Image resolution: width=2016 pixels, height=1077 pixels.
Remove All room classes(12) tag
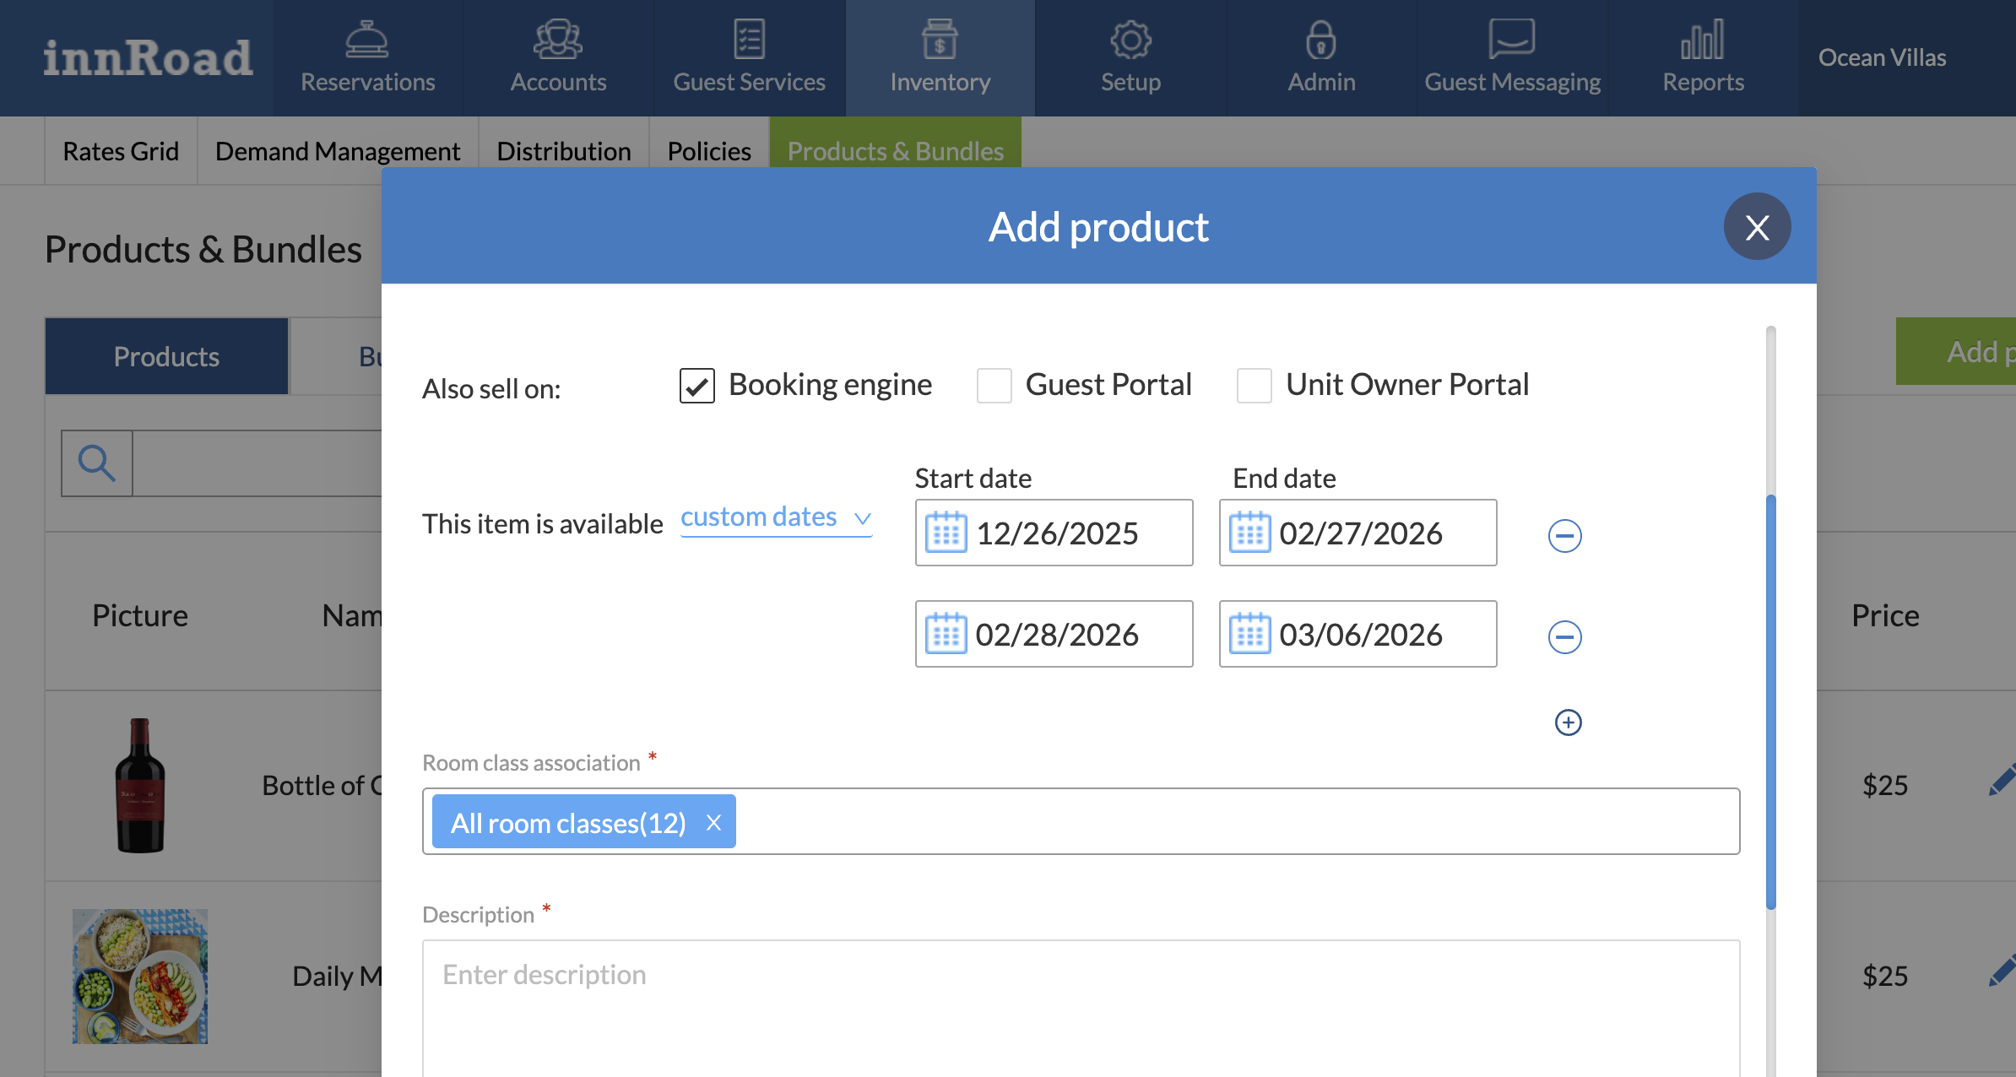click(x=714, y=822)
